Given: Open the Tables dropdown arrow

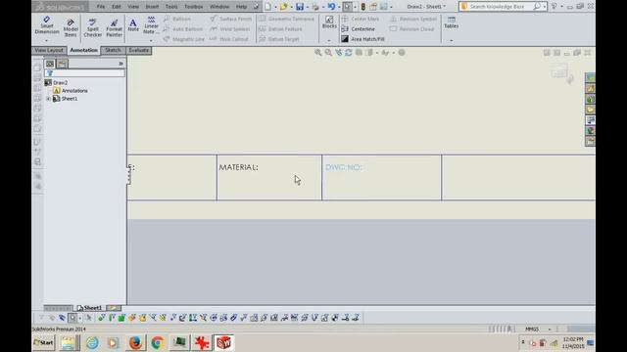Looking at the screenshot, I should pyautogui.click(x=451, y=40).
